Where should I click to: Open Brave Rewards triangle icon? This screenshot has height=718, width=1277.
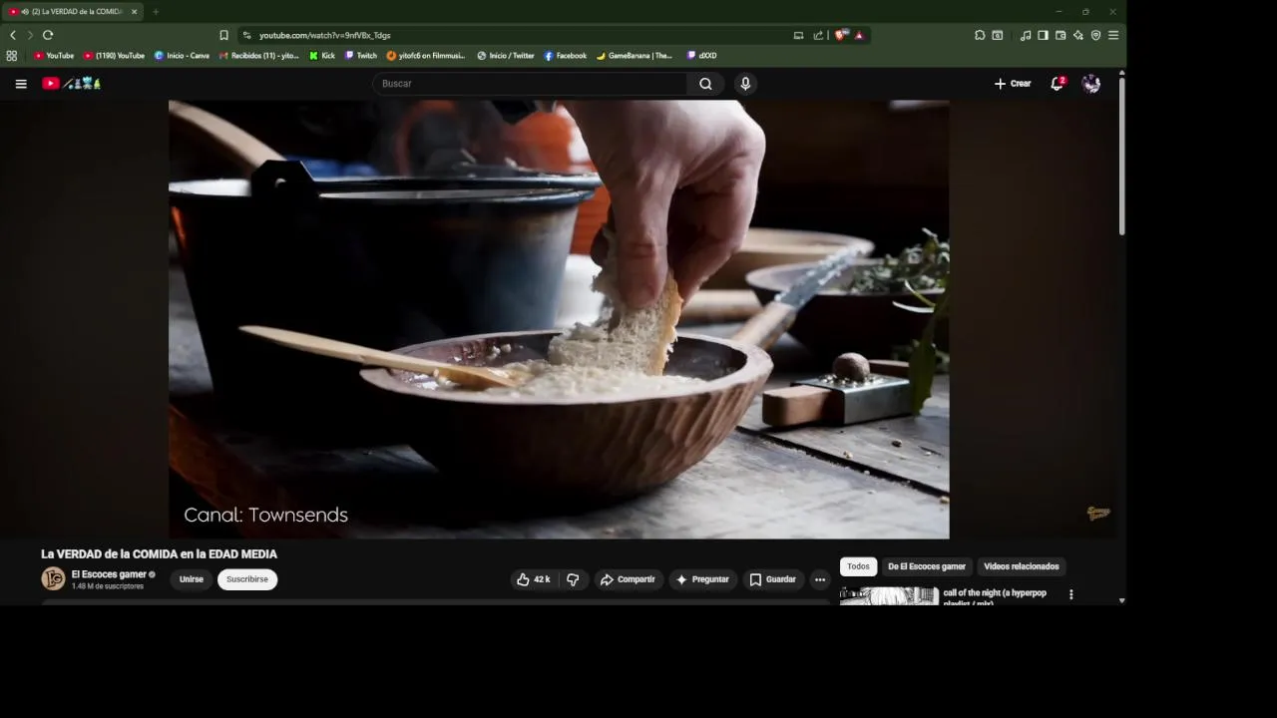(x=859, y=35)
